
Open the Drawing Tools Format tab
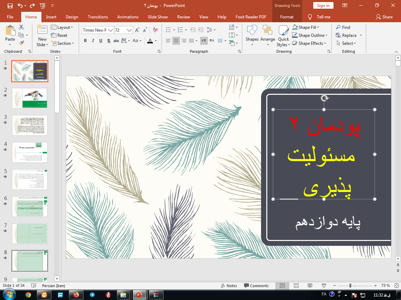(x=286, y=17)
